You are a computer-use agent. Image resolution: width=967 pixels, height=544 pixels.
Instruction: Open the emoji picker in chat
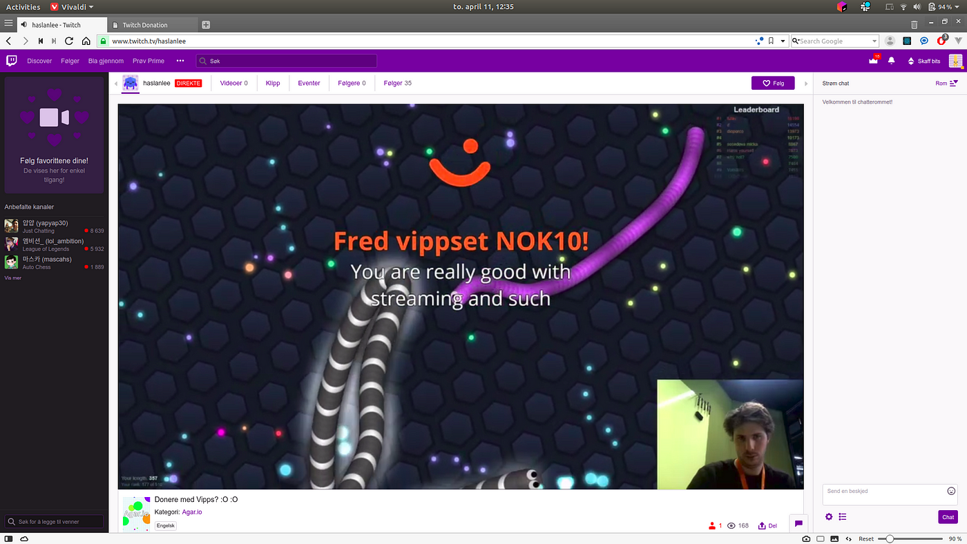[x=951, y=491]
